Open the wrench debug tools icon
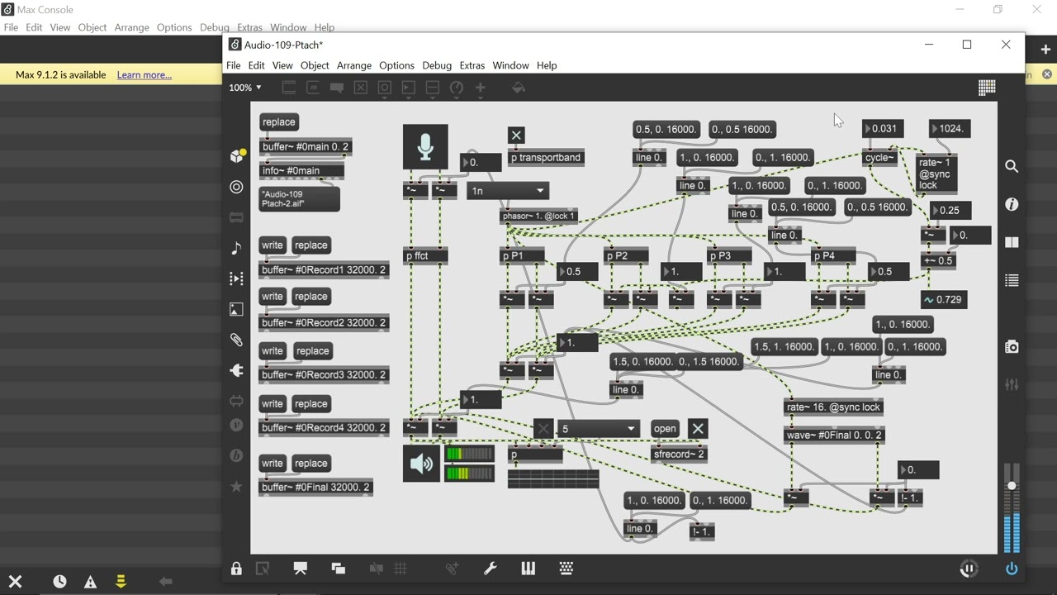 [x=490, y=569]
